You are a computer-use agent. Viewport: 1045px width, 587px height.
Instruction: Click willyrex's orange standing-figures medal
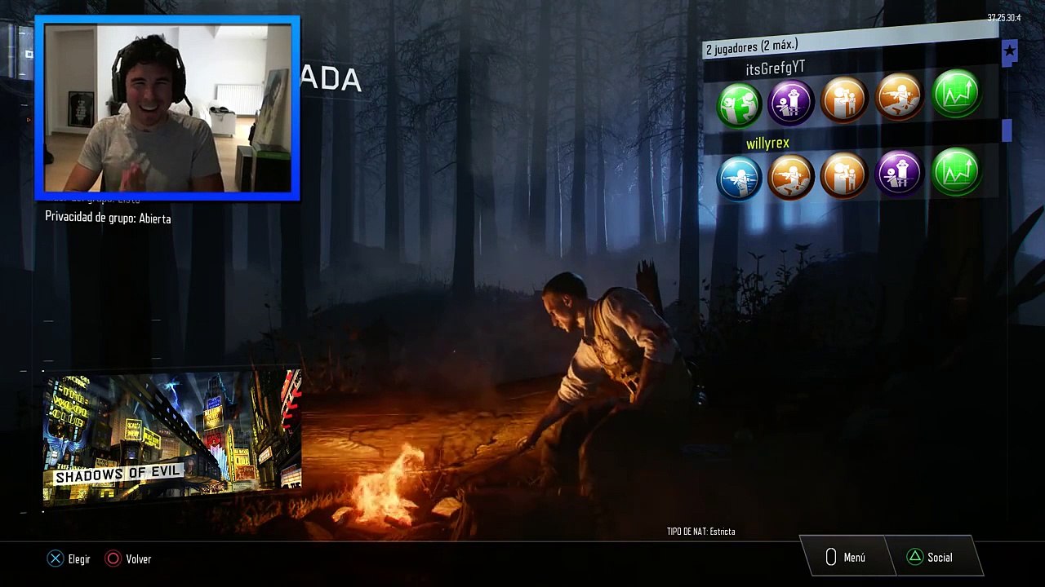point(844,174)
